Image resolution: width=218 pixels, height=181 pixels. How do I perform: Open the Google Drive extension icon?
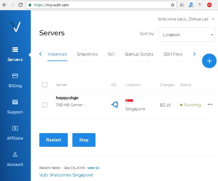point(182,5)
